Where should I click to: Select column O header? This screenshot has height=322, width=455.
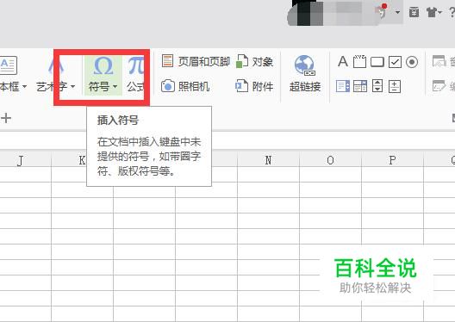point(330,160)
